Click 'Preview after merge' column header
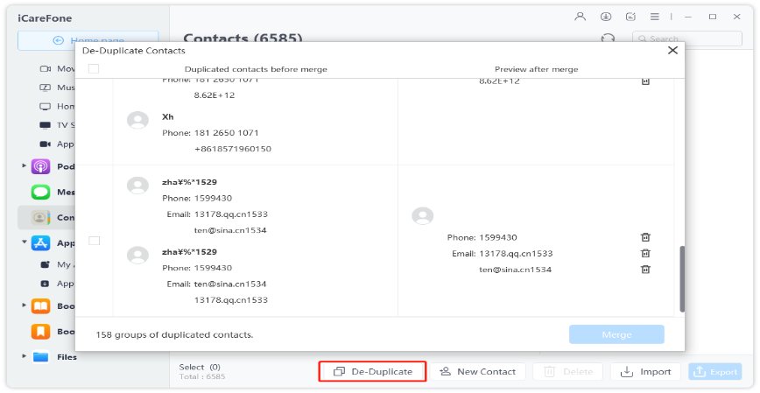The width and height of the screenshot is (760, 393). click(x=536, y=69)
